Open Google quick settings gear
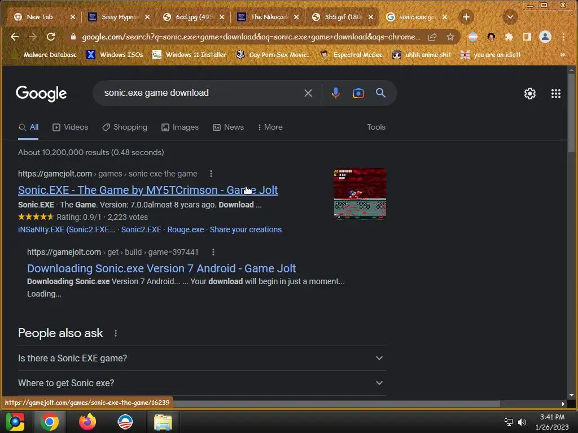This screenshot has height=433, width=578. click(529, 94)
